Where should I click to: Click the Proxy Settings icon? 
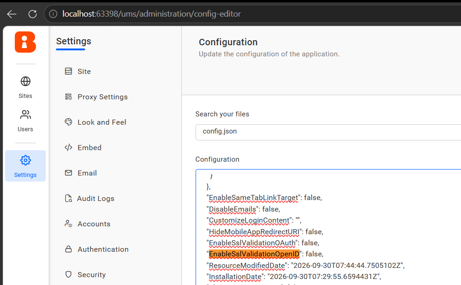pos(68,97)
